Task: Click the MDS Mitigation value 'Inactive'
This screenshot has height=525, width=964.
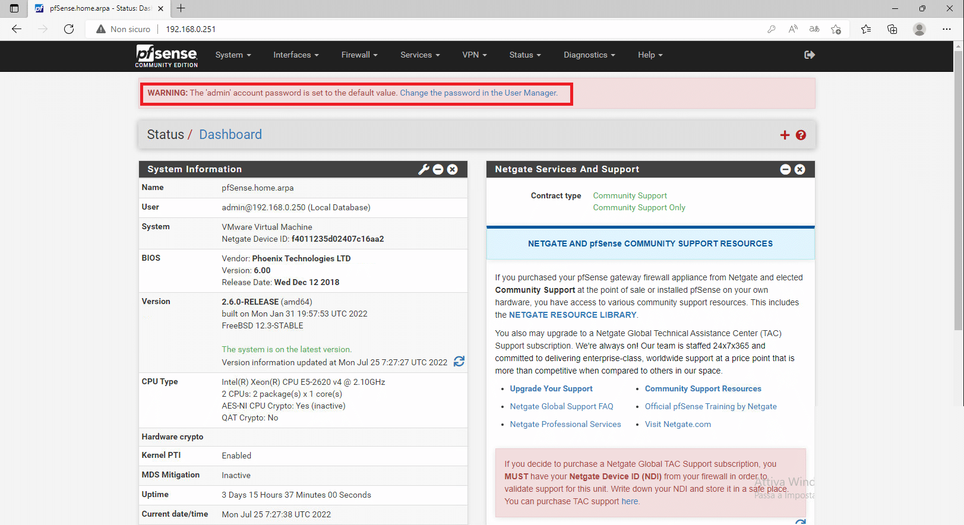Action: pos(236,475)
